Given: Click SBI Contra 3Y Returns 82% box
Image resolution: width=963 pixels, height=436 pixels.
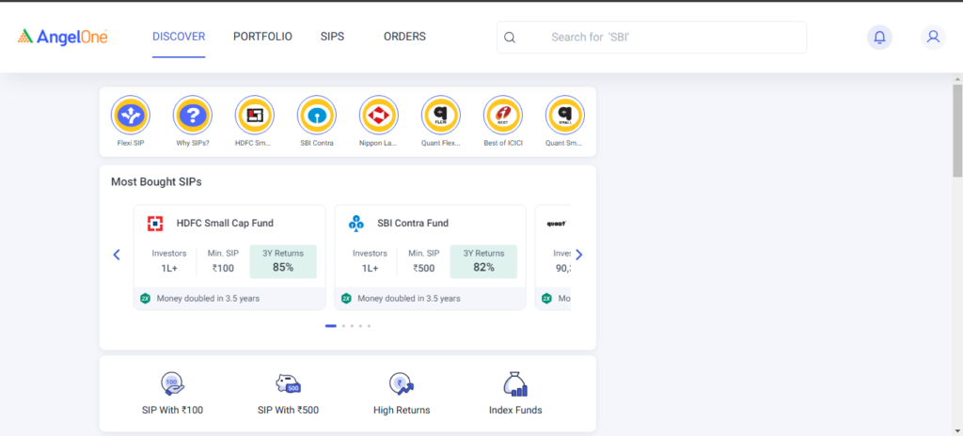Looking at the screenshot, I should 483,261.
